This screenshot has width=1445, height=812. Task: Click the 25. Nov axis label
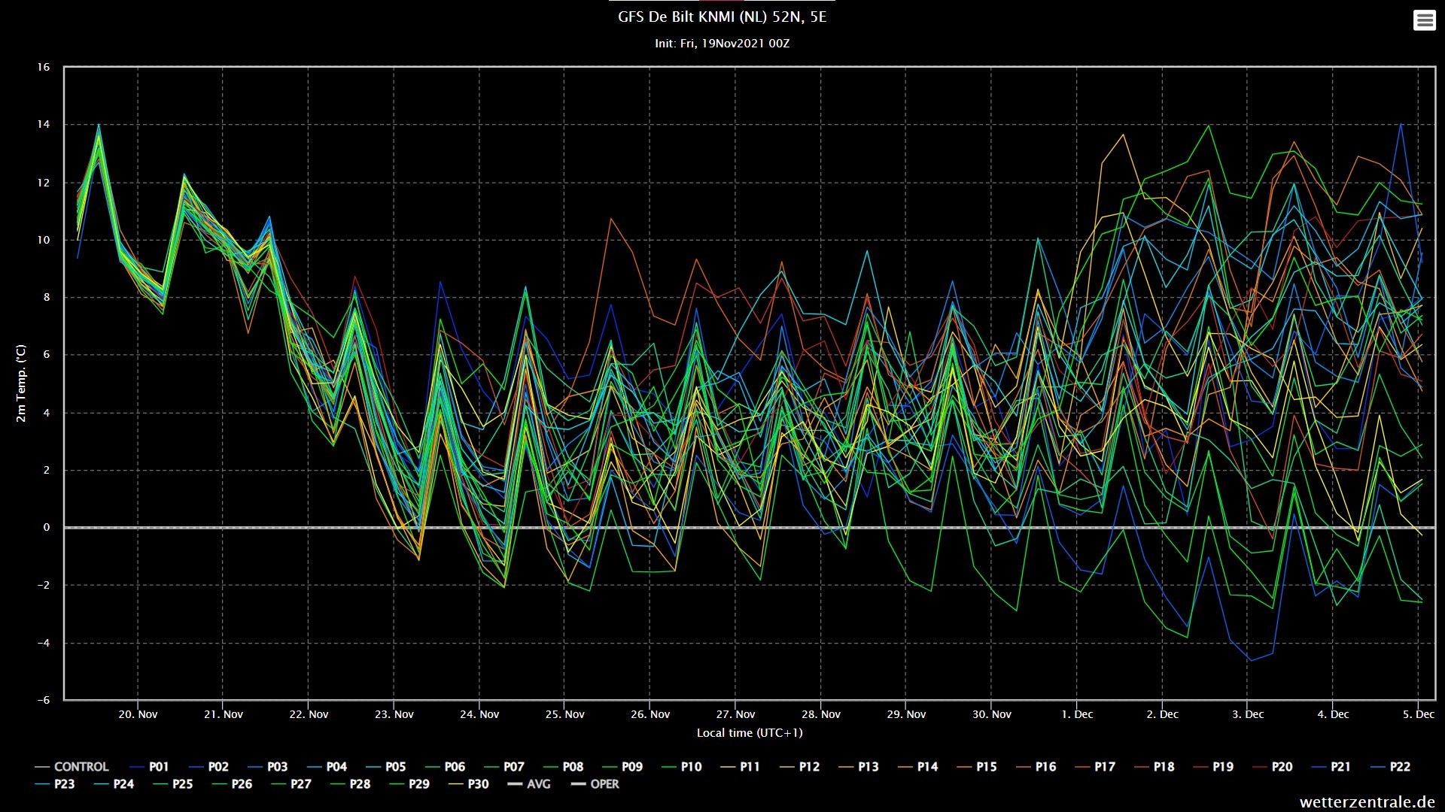tap(564, 714)
